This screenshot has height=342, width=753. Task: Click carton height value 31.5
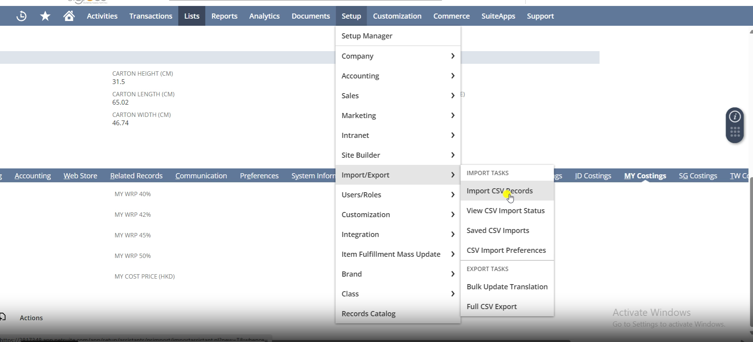(x=118, y=82)
